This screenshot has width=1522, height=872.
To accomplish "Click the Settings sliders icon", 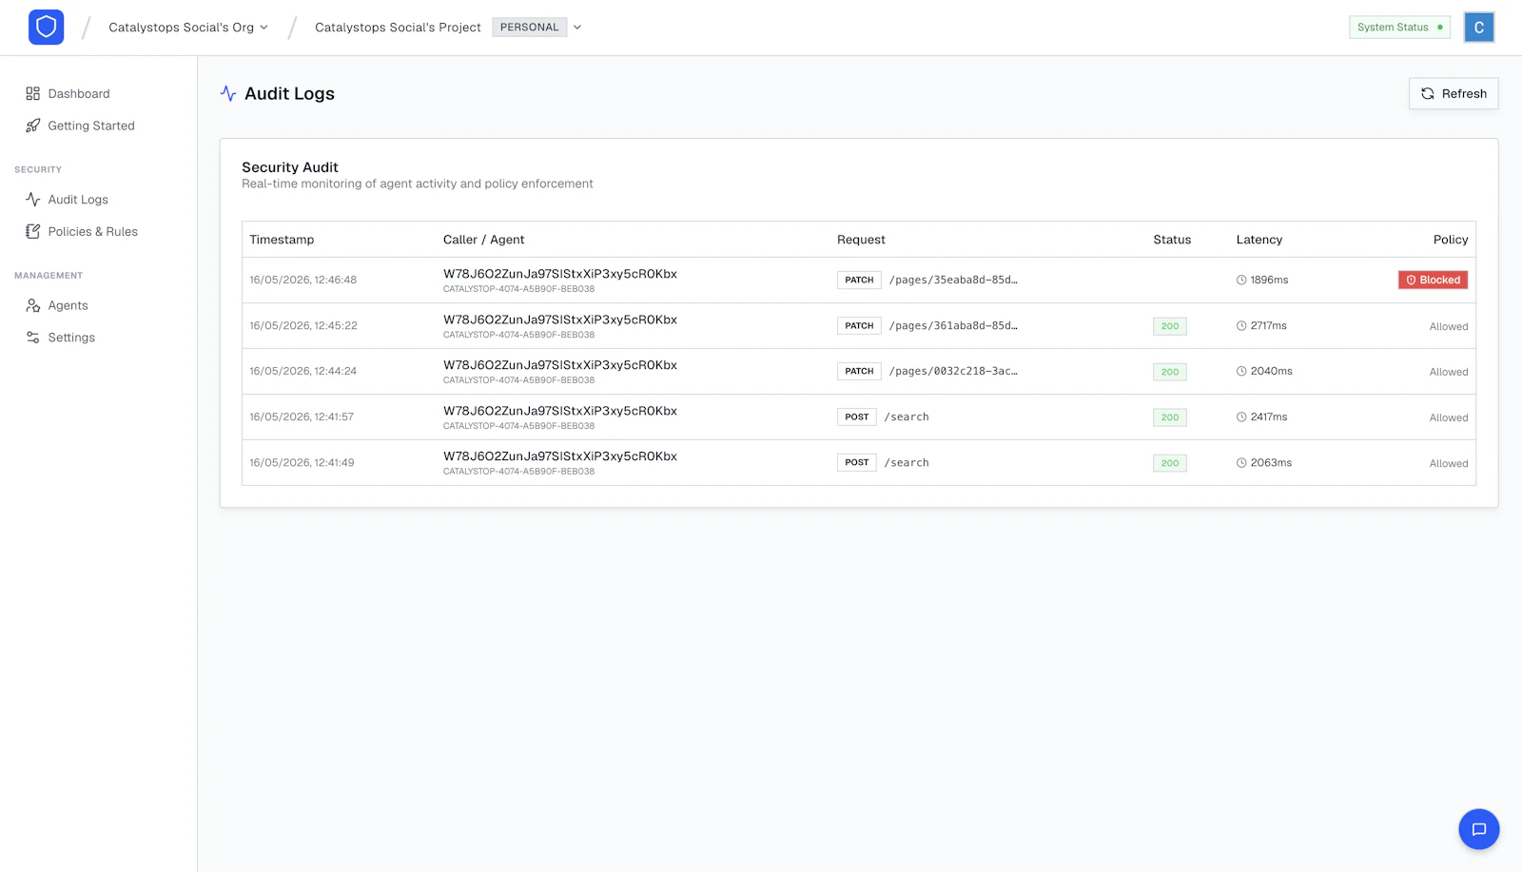I will coord(33,338).
